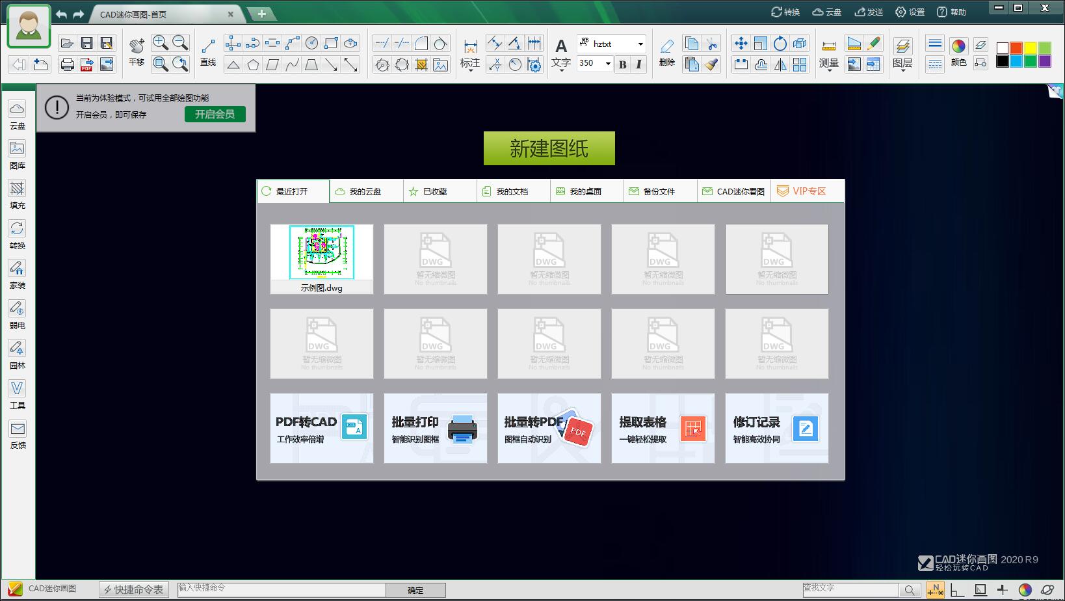Open the 园林 landscape sidebar item
The image size is (1065, 601).
[18, 354]
